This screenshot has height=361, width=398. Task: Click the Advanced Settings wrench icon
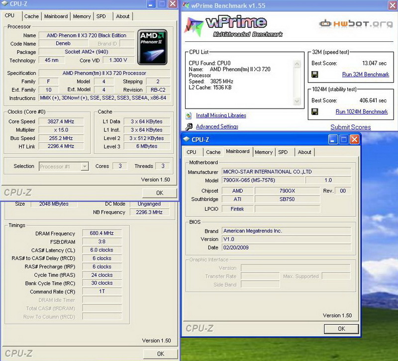coord(189,126)
